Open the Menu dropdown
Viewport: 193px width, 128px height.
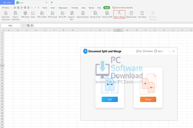point(7,7)
